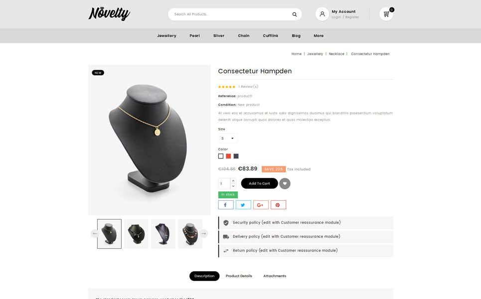
Task: Add product to wishlist heart icon
Action: point(285,183)
